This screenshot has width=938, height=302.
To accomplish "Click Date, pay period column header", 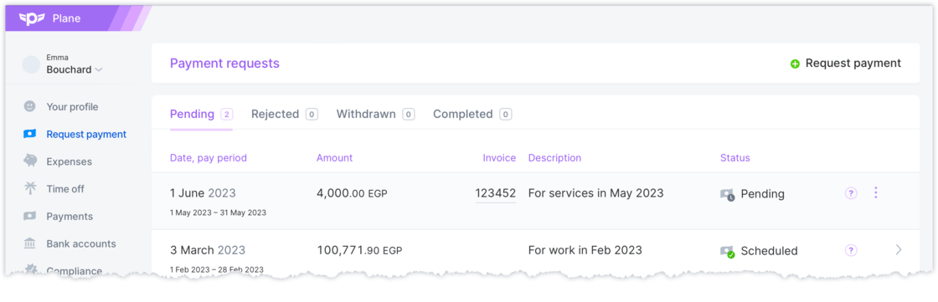I will [209, 158].
